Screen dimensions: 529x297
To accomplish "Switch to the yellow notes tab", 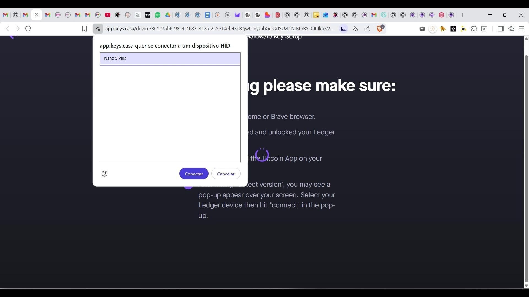I will coord(316,15).
